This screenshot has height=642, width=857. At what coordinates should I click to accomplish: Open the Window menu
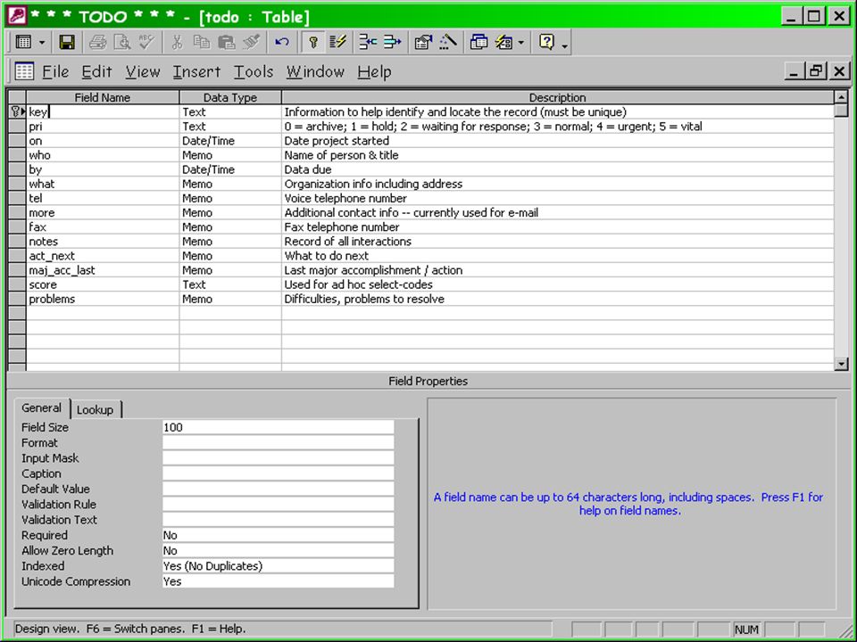[x=315, y=71]
